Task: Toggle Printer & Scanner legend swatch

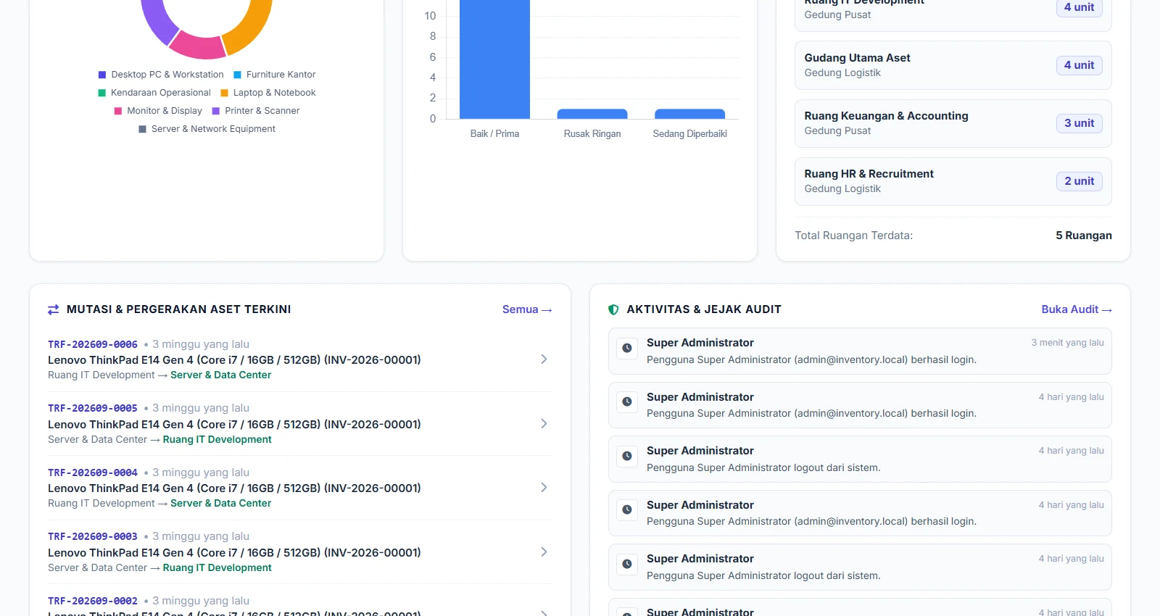Action: click(x=215, y=111)
